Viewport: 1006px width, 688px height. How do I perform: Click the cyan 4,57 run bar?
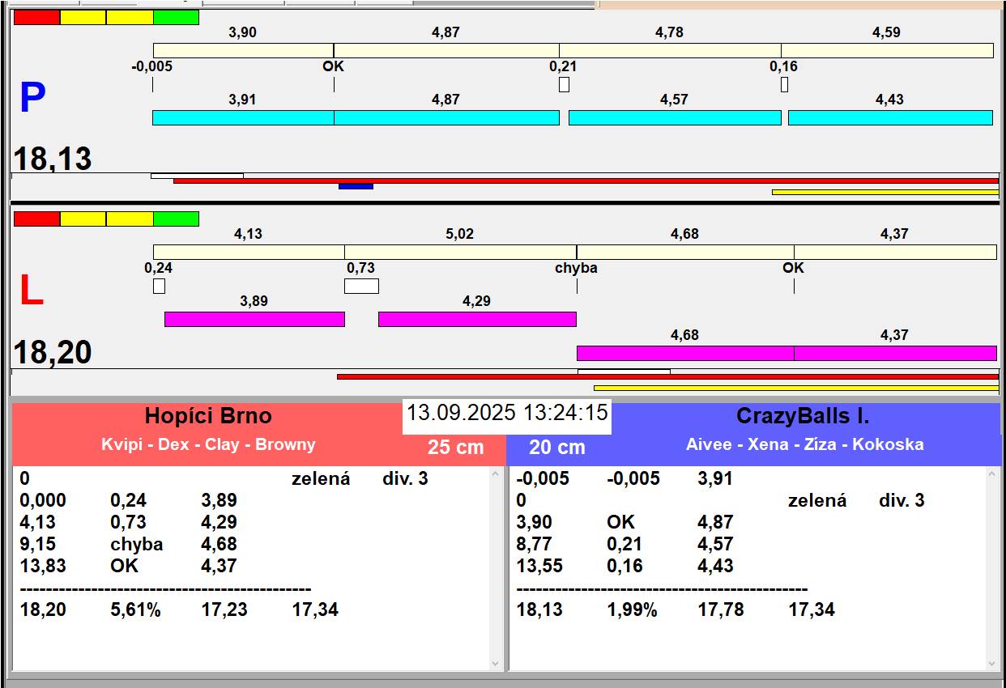(675, 118)
